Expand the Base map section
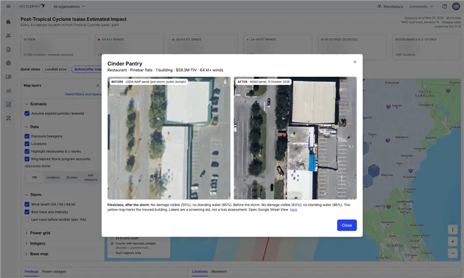Viewport: 464px width, 278px height. tap(37, 254)
